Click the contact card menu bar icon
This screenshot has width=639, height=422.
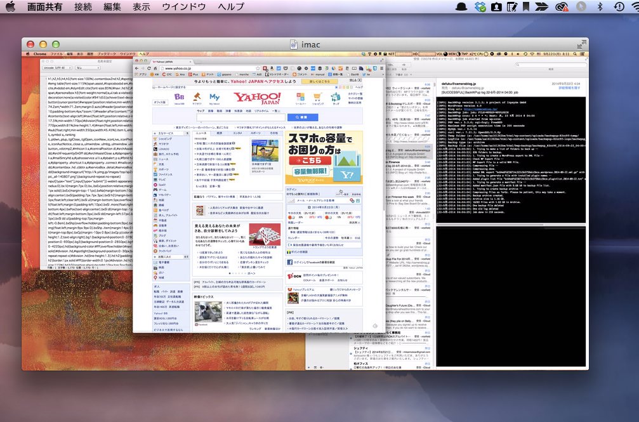496,6
